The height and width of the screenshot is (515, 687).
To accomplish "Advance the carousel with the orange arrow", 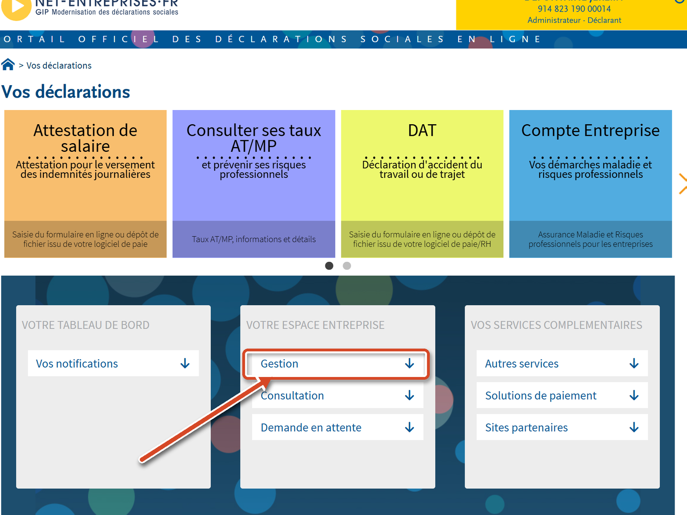I will click(x=683, y=184).
